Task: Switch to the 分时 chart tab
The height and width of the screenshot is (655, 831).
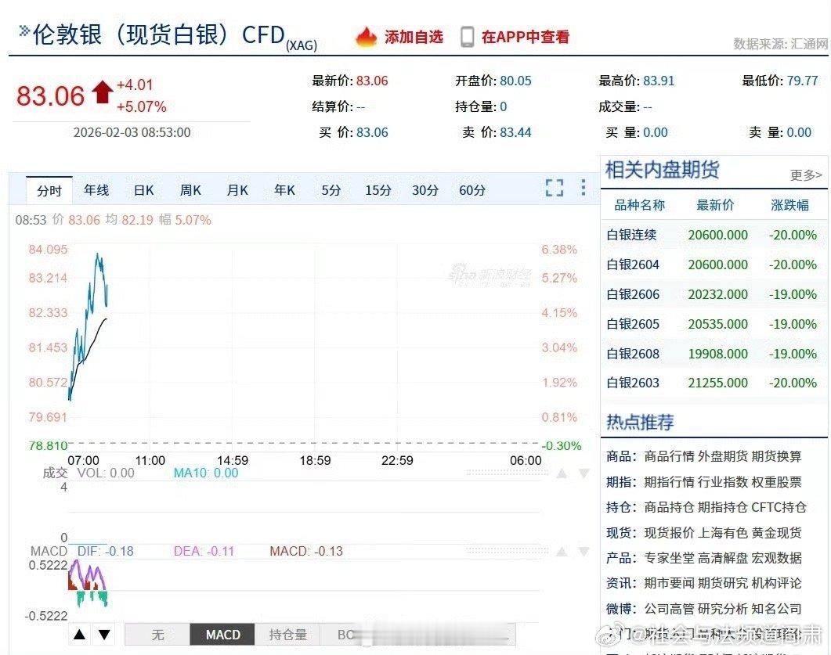Action: 49,191
